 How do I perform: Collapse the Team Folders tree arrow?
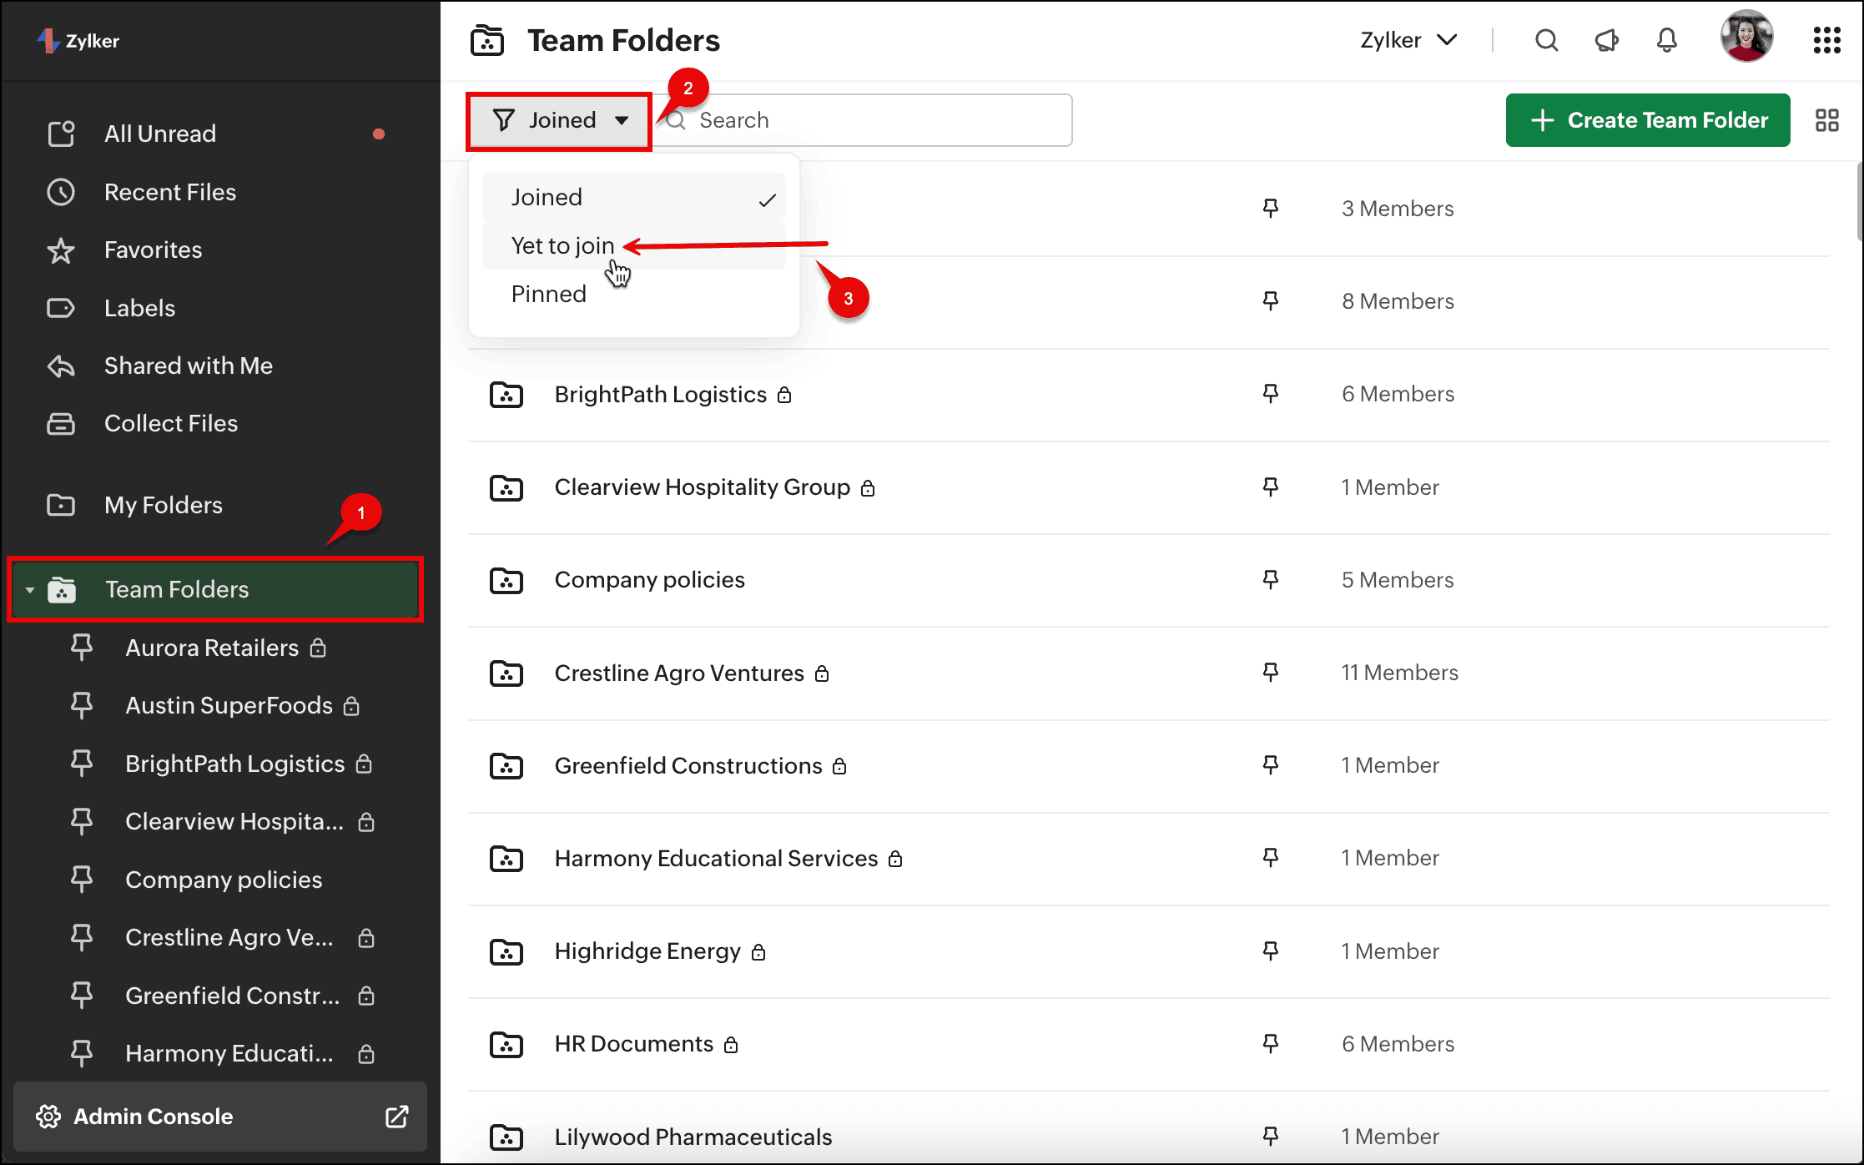coord(30,590)
